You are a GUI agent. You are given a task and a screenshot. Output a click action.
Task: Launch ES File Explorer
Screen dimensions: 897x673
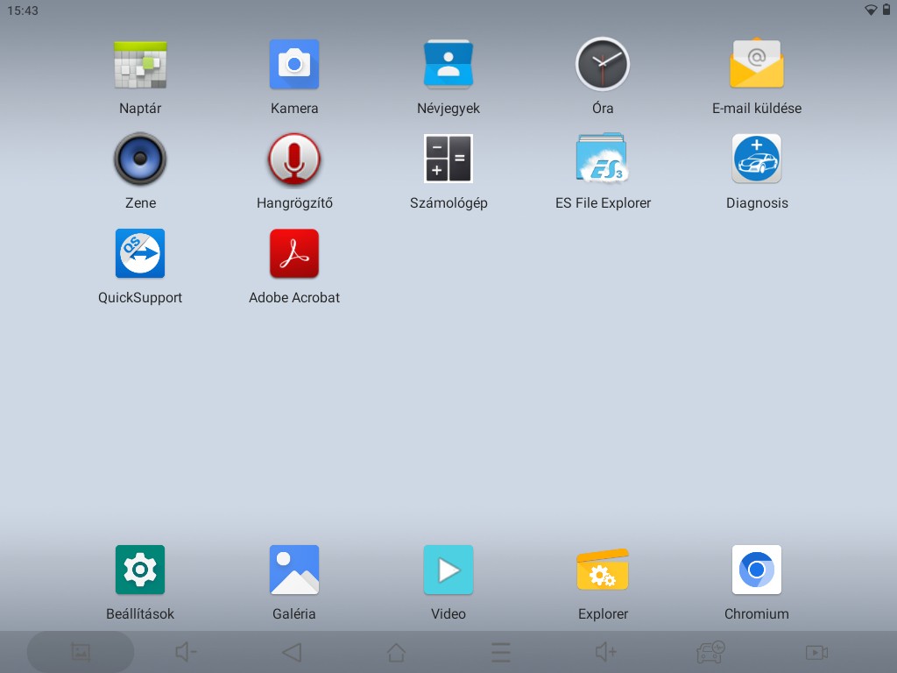603,159
